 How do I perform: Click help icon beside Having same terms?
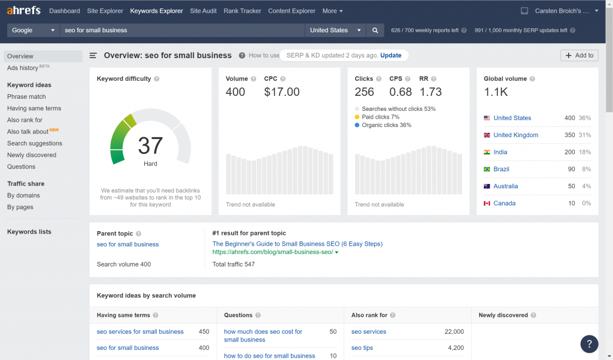click(x=156, y=315)
